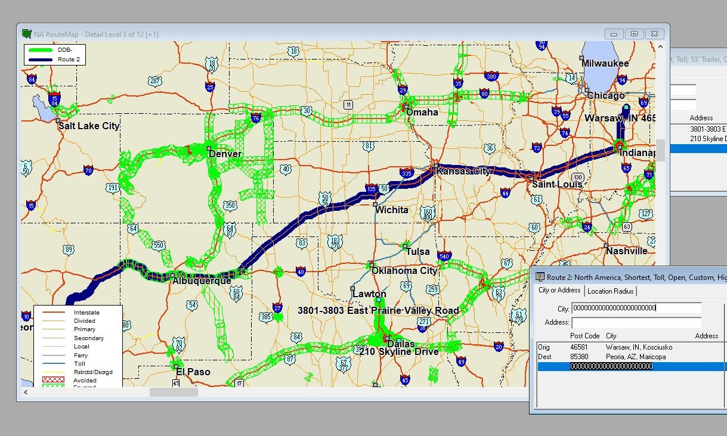727x436 pixels.
Task: Click the Nashville city marker square
Action: [x=606, y=245]
